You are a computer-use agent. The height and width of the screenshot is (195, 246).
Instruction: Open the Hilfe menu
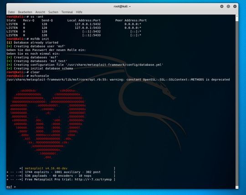[79, 12]
